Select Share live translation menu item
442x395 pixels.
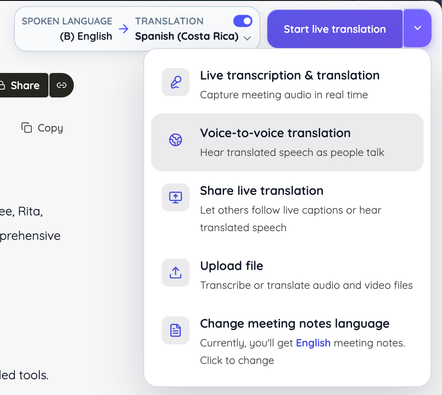pyautogui.click(x=287, y=208)
